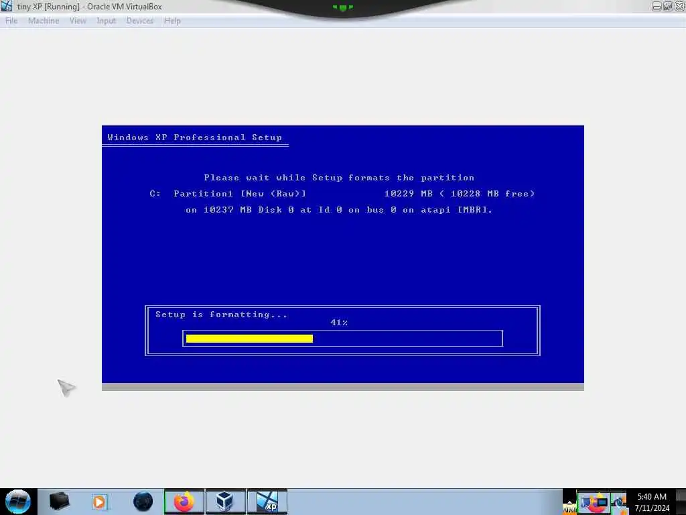The height and width of the screenshot is (515, 686).
Task: Open the Machine menu
Action: tap(44, 21)
